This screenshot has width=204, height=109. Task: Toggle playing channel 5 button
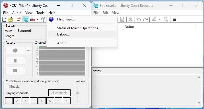click(x=42, y=101)
